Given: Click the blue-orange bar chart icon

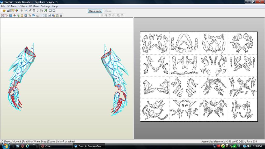Looking at the screenshot, I should pos(53,15).
